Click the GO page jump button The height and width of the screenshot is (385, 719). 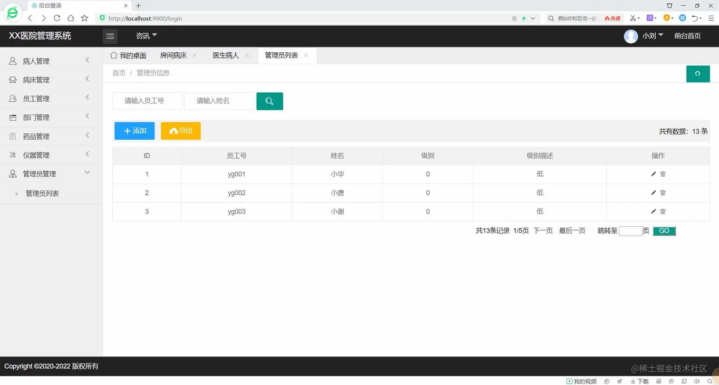click(664, 231)
